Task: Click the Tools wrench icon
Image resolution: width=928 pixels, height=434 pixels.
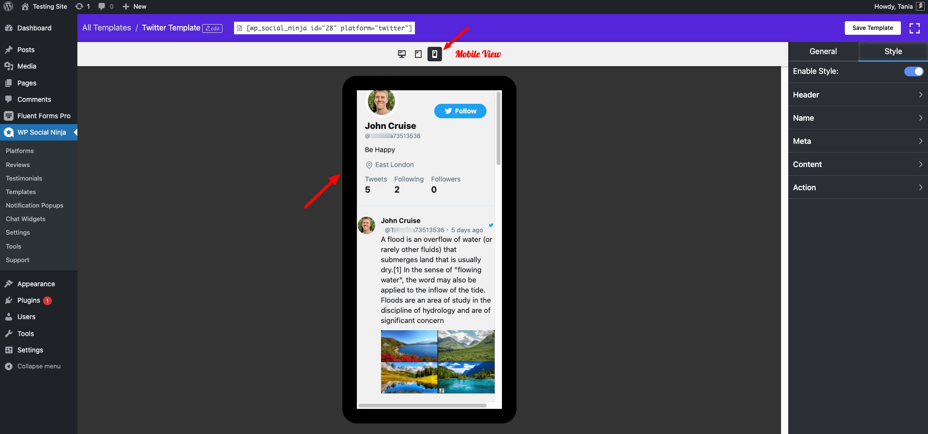Action: [9, 334]
